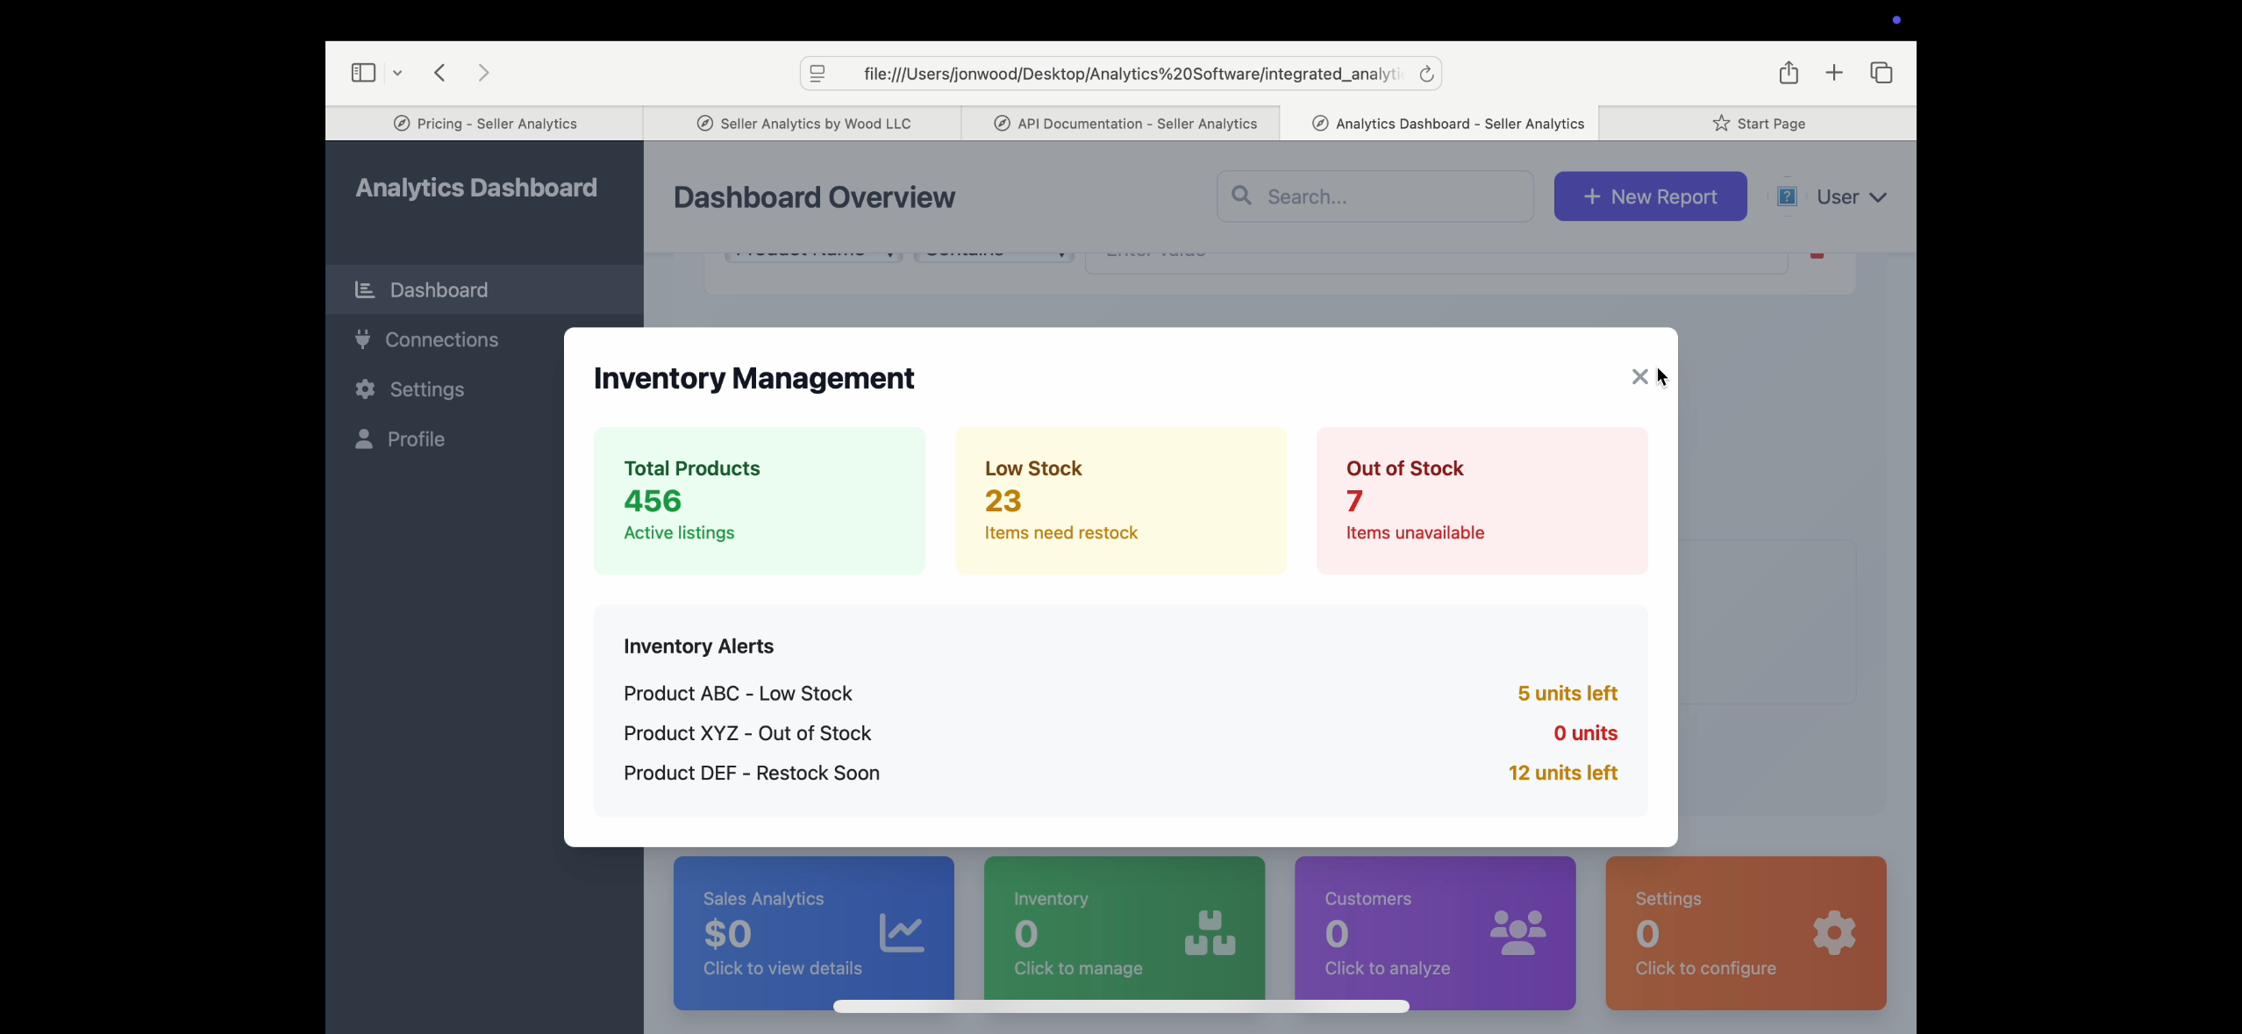Click the Customers people icon
This screenshot has width=2242, height=1034.
[x=1518, y=932]
